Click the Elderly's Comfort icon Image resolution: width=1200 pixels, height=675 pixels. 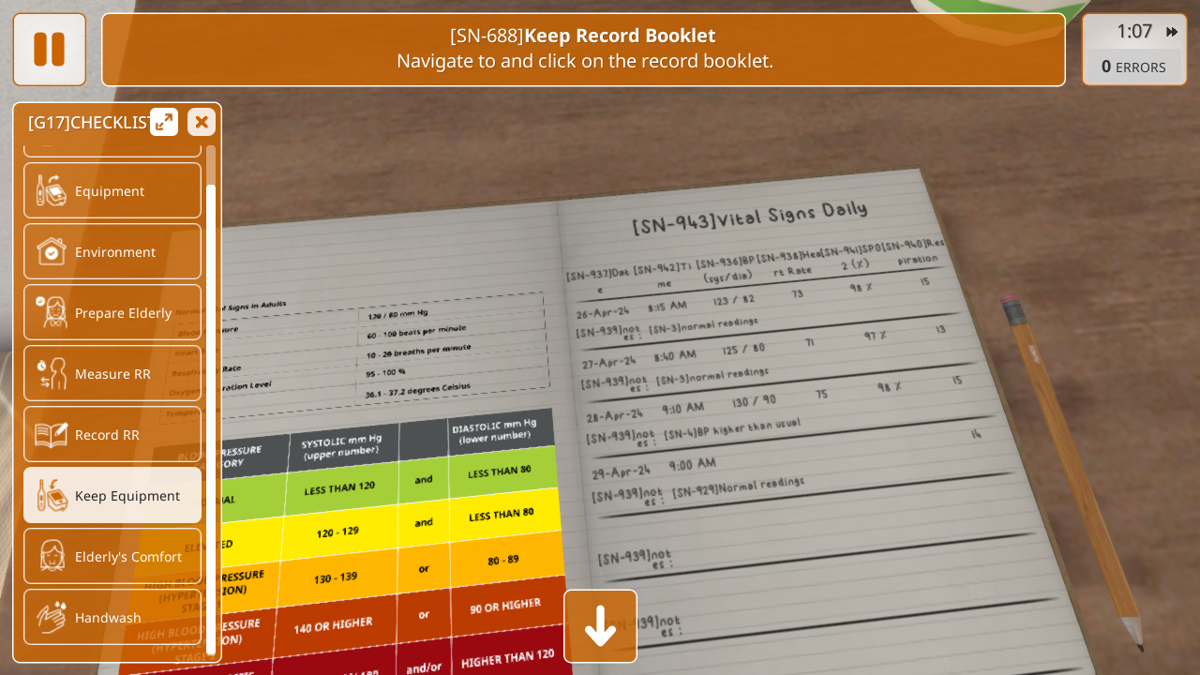[52, 556]
